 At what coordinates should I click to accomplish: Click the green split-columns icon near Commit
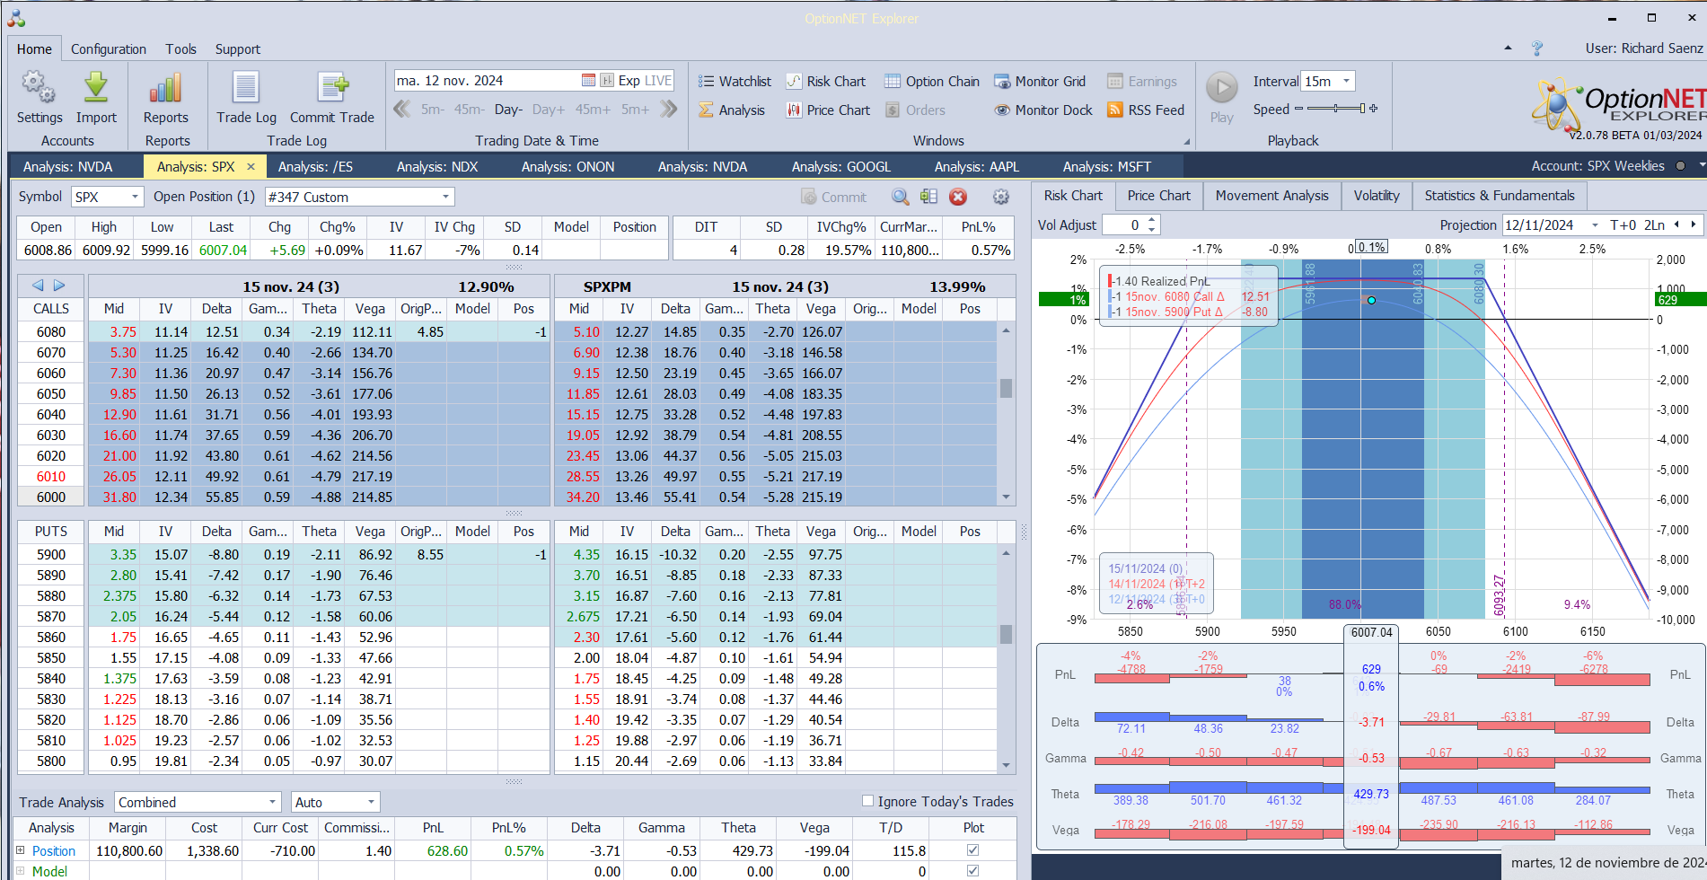click(928, 197)
